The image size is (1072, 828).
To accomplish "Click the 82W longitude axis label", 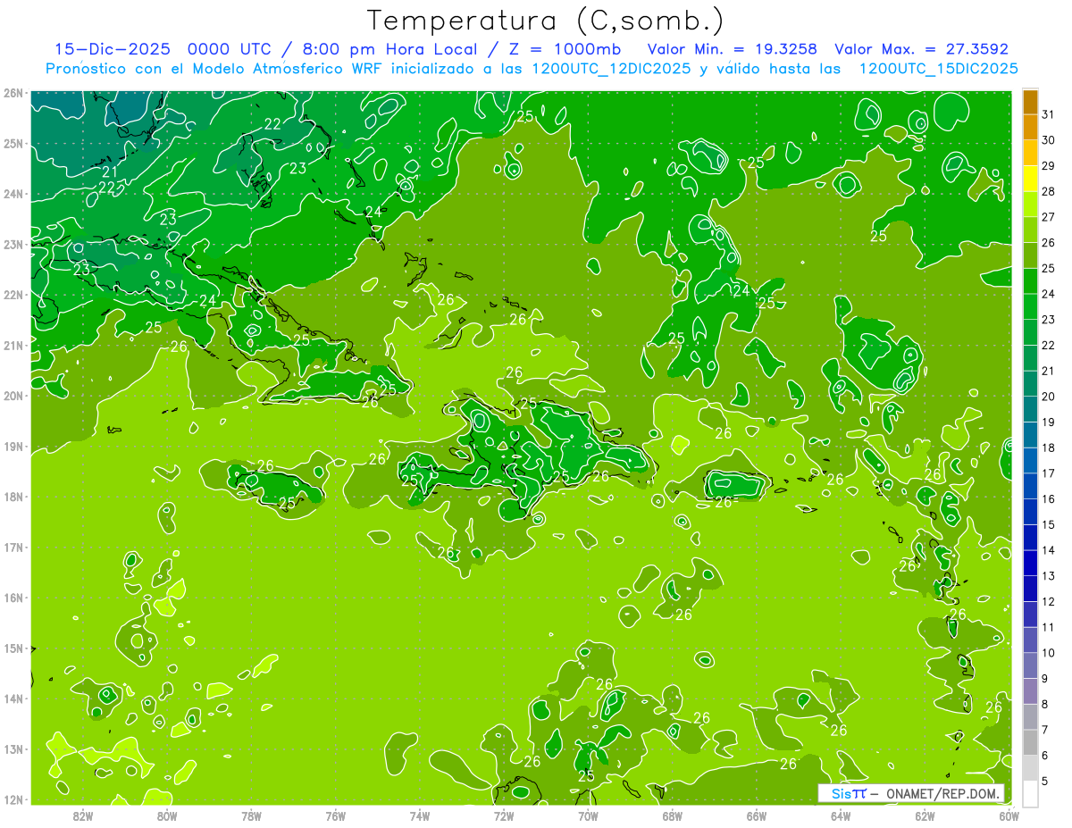I will tap(83, 815).
